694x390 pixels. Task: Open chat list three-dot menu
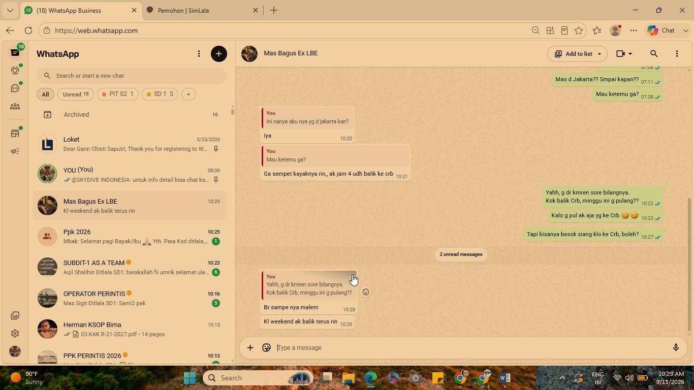(199, 54)
